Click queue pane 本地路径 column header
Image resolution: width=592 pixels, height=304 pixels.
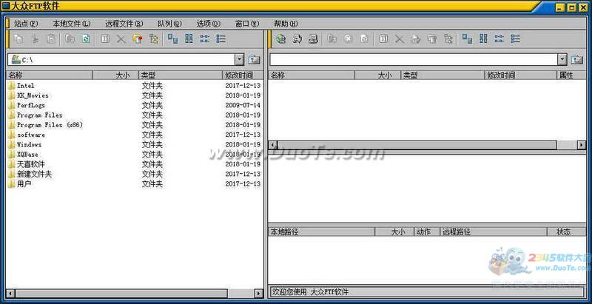(322, 232)
